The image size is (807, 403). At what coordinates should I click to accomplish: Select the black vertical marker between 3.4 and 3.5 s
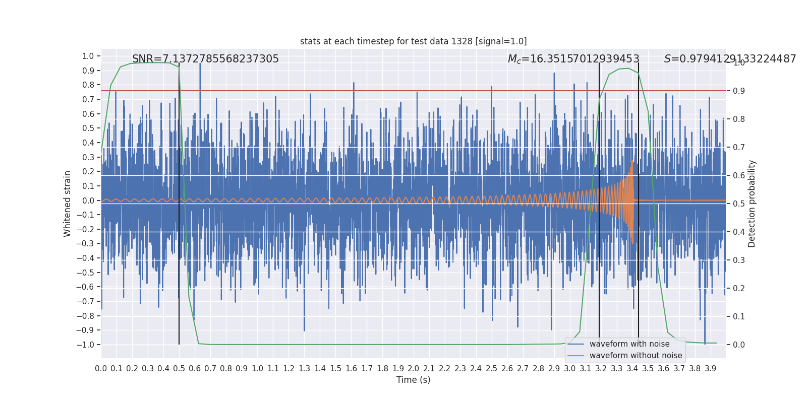coord(639,204)
